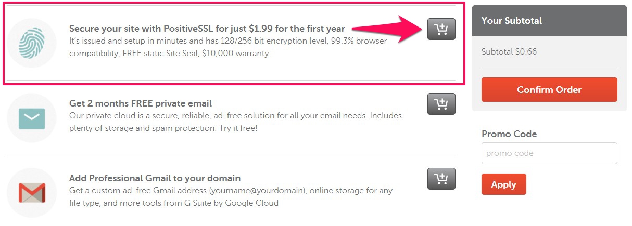Confirm the order with the red button
The image size is (632, 226).
[549, 90]
